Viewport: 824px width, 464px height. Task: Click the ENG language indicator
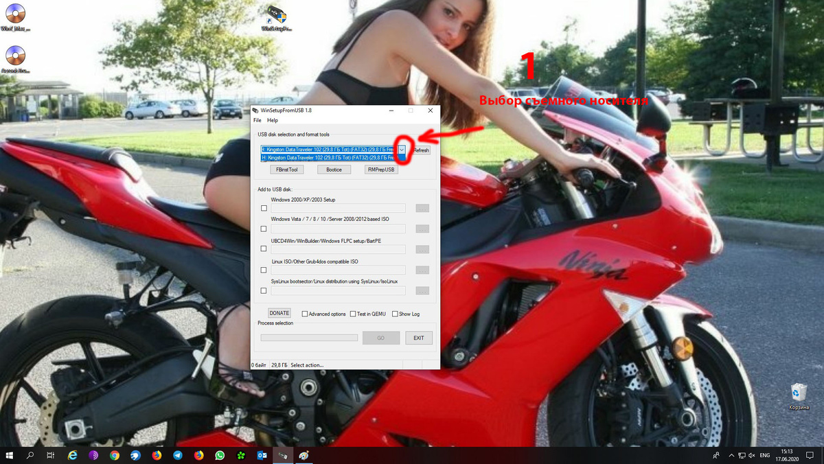click(x=764, y=455)
